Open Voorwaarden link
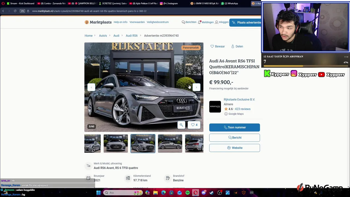 137,22
